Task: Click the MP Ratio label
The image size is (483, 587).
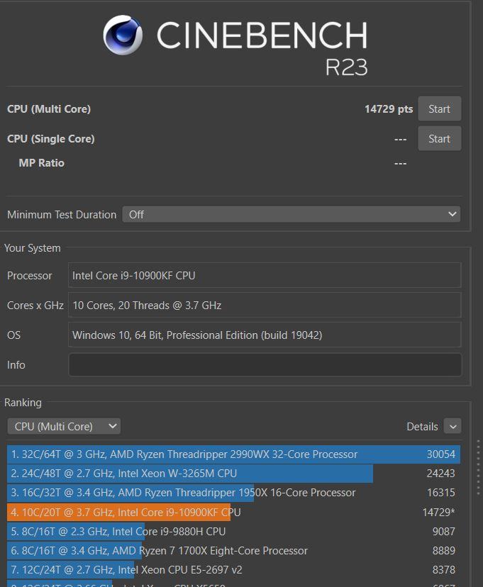Action: (42, 163)
